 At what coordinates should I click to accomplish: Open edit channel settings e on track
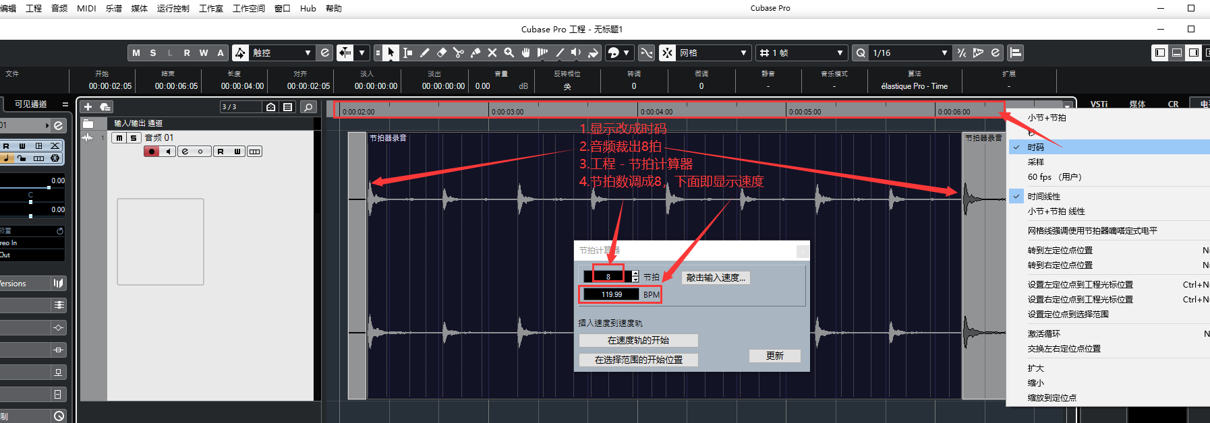pos(185,152)
